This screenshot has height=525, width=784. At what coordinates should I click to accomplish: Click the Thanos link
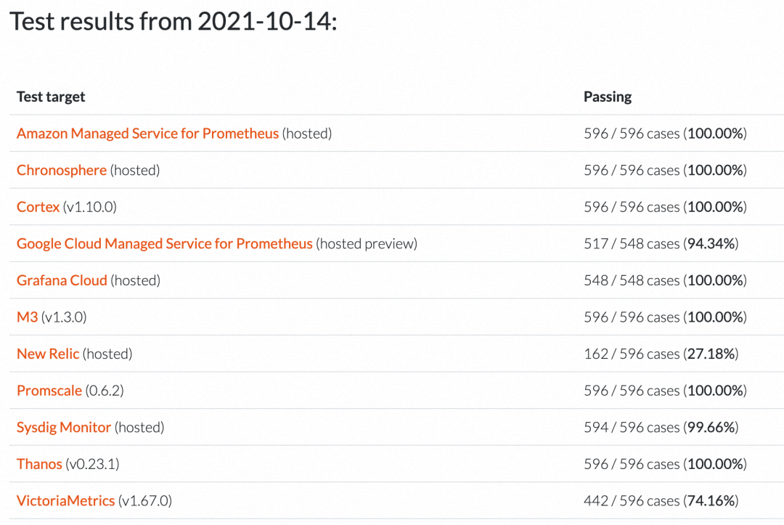click(x=39, y=464)
